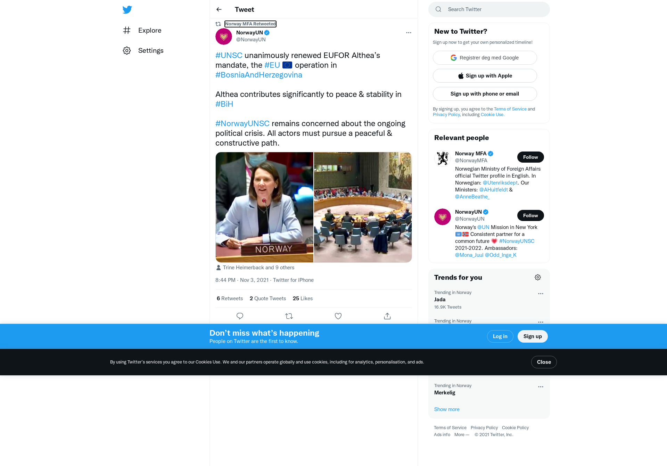Open the Norway delegate photo thumbnail
Viewport: 667px width, 466px height.
tap(264, 207)
